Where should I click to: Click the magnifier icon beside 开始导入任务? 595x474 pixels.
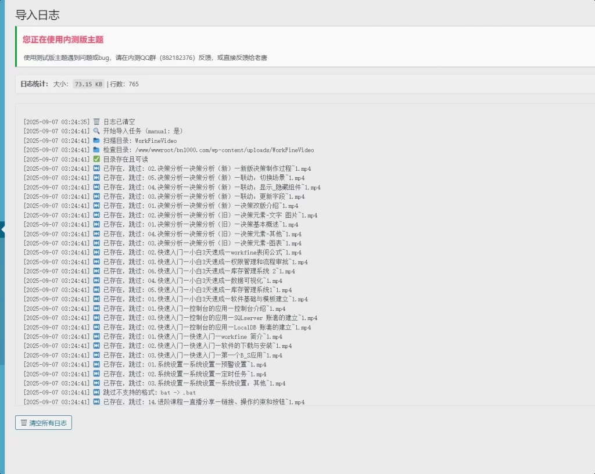coord(96,131)
